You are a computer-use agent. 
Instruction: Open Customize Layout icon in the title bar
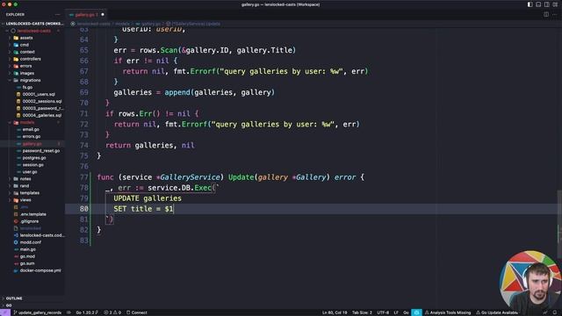(x=555, y=4)
